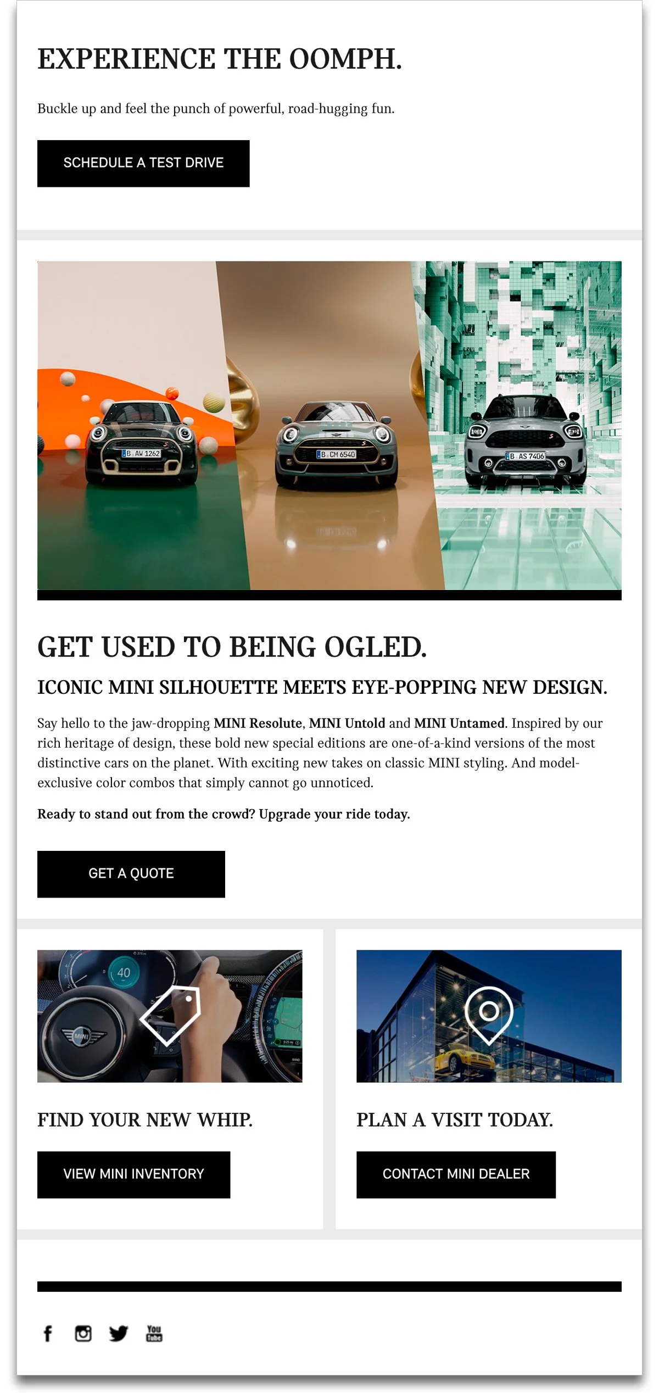Open the Instagram social icon
The width and height of the screenshot is (659, 1393).
[83, 1333]
